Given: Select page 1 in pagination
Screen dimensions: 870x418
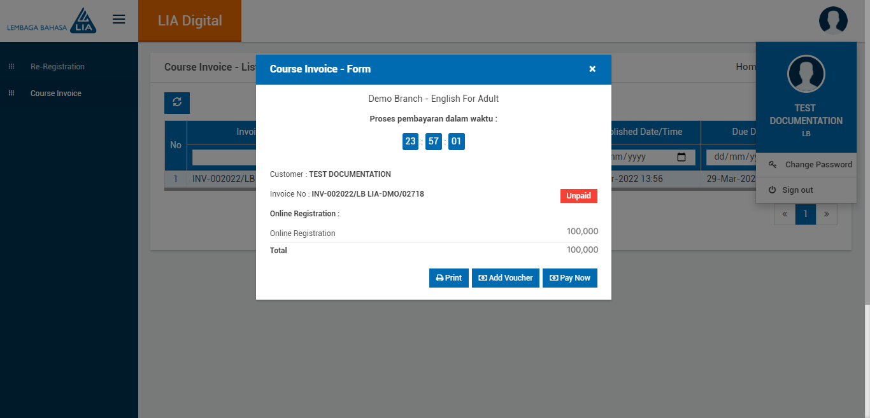Looking at the screenshot, I should (x=806, y=214).
